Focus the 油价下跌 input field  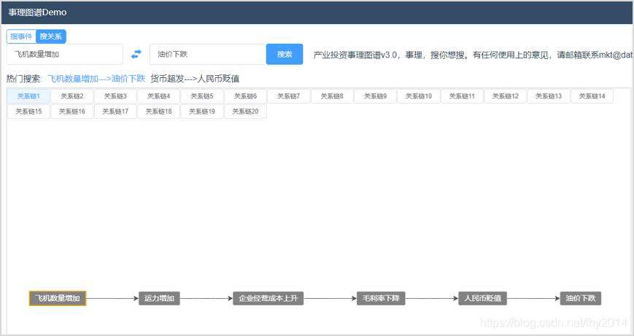tap(208, 54)
